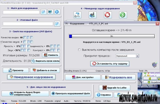160x104 pixels.
Task: Raise Яркость brightness with right arrow
Action: (x=29, y=46)
